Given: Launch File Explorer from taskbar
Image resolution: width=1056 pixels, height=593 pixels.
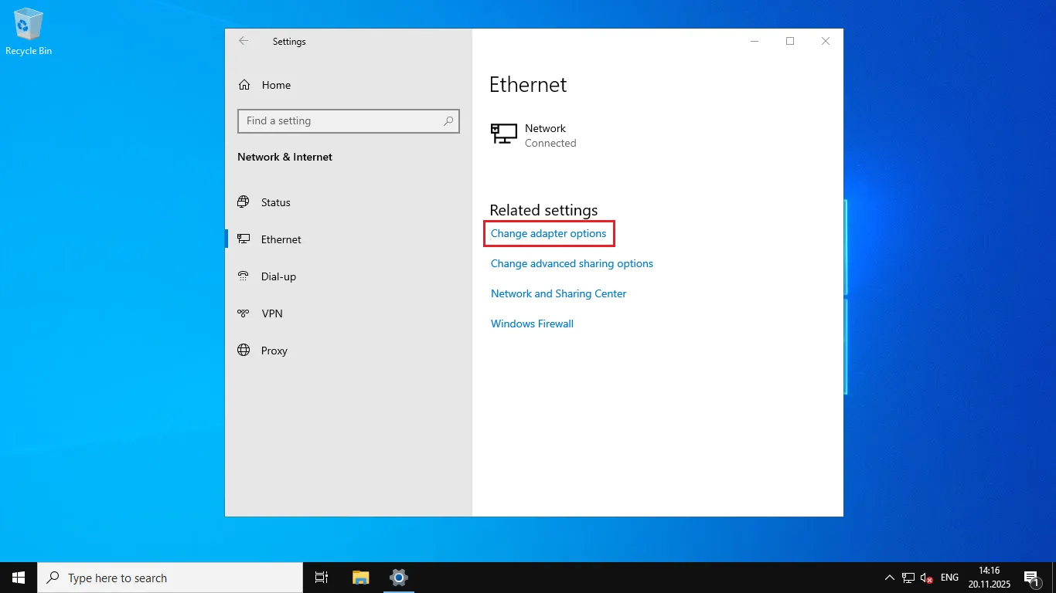Looking at the screenshot, I should (360, 578).
